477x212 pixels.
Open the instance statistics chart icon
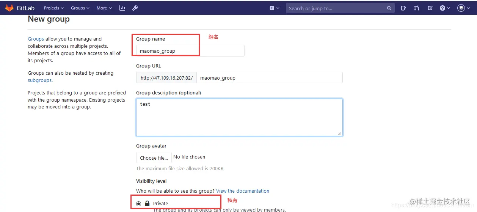pos(122,8)
